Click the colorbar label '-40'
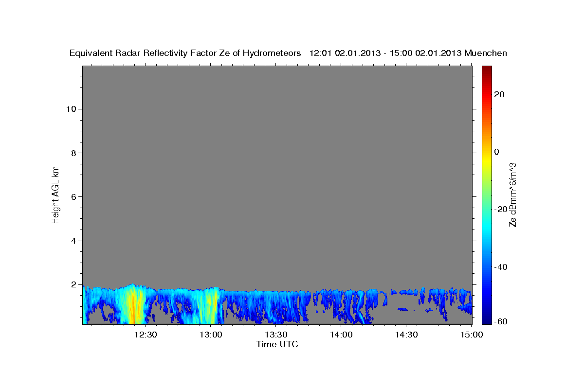Viewport: 584px width, 389px height. pyautogui.click(x=501, y=267)
